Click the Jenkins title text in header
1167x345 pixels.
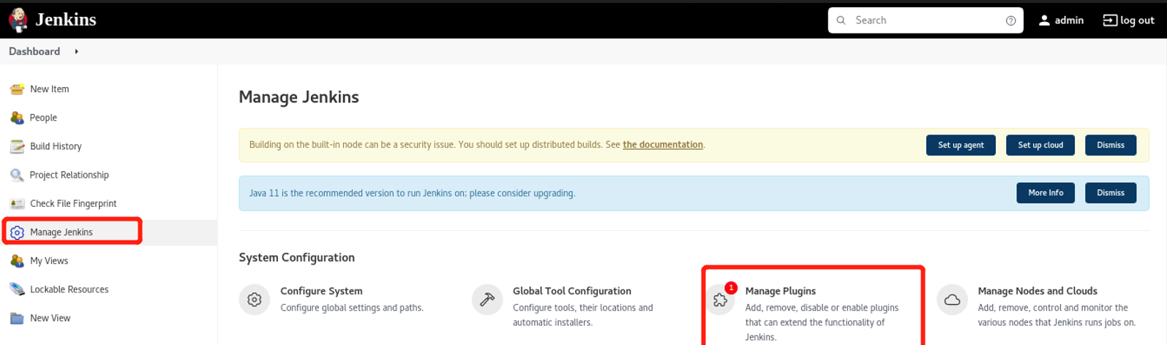66,20
